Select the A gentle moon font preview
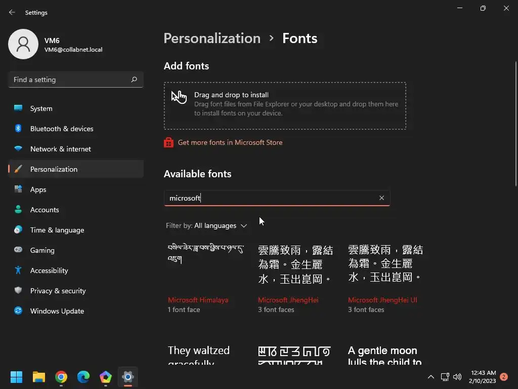The width and height of the screenshot is (518, 389). pos(385,355)
